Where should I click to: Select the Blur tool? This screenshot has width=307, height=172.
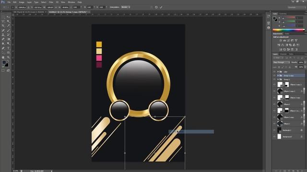point(3,43)
